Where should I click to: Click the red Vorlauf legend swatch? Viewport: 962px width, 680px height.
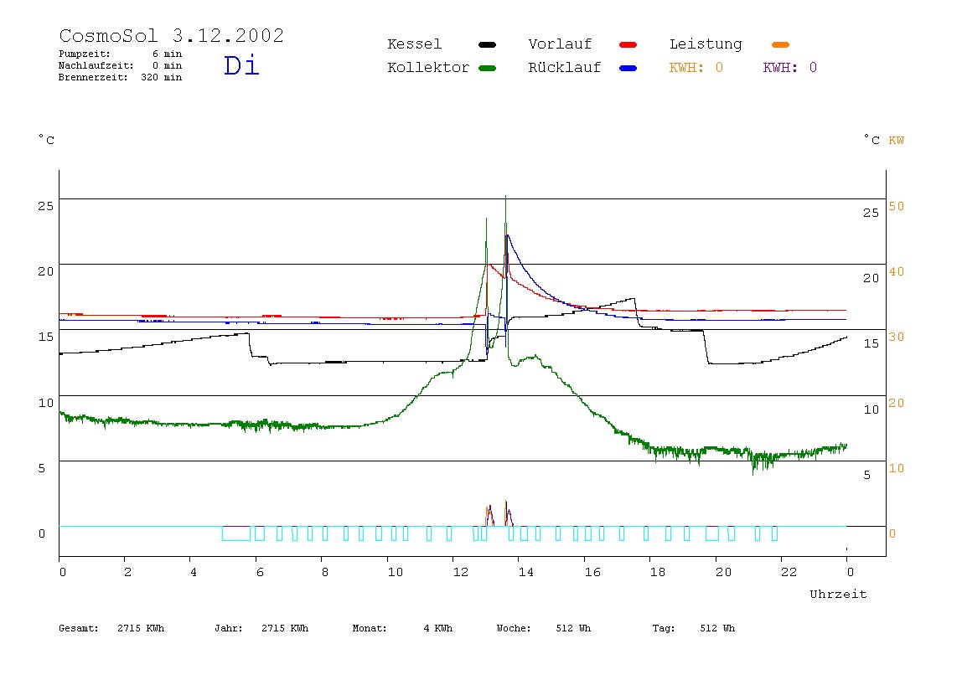[x=628, y=44]
